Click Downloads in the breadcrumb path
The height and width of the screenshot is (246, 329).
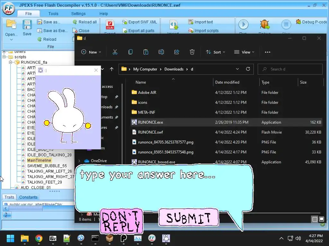click(x=174, y=69)
